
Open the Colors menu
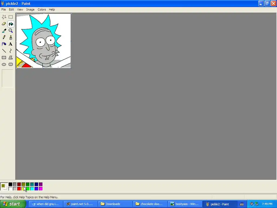(x=42, y=9)
